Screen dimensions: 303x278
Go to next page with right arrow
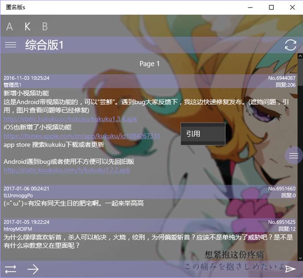click(x=33, y=269)
